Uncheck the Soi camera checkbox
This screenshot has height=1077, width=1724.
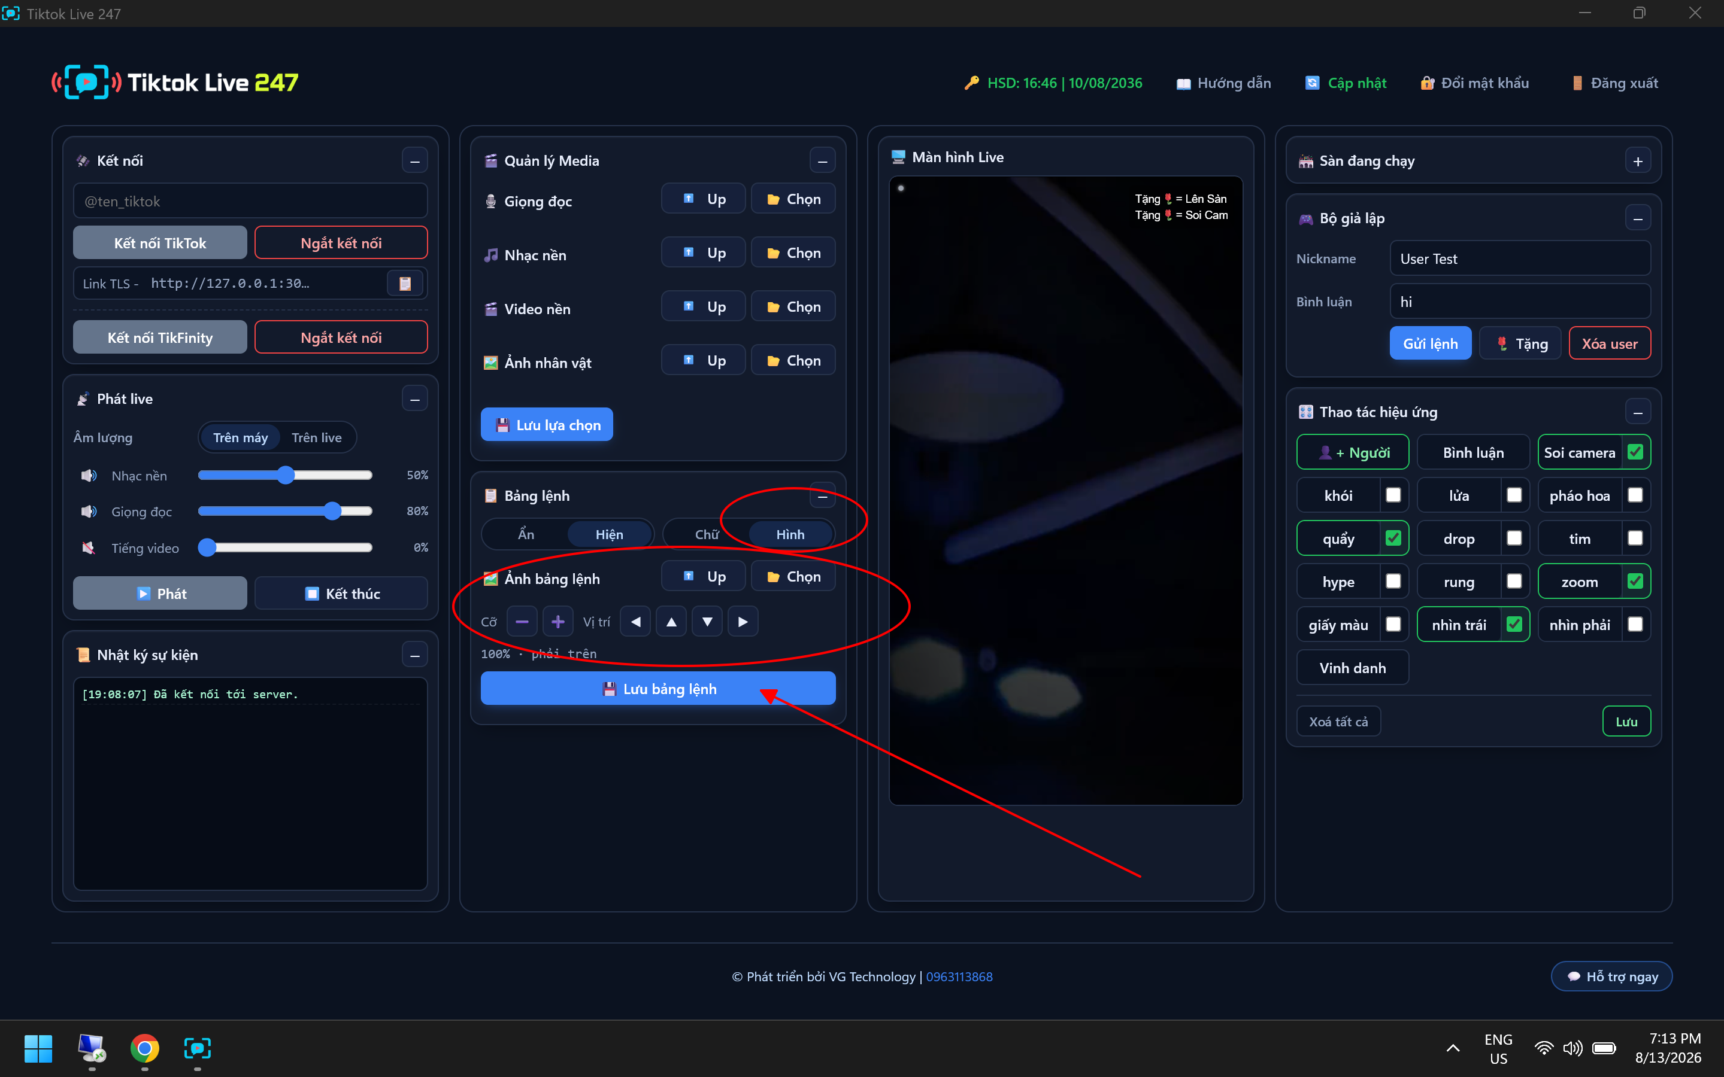(1635, 452)
